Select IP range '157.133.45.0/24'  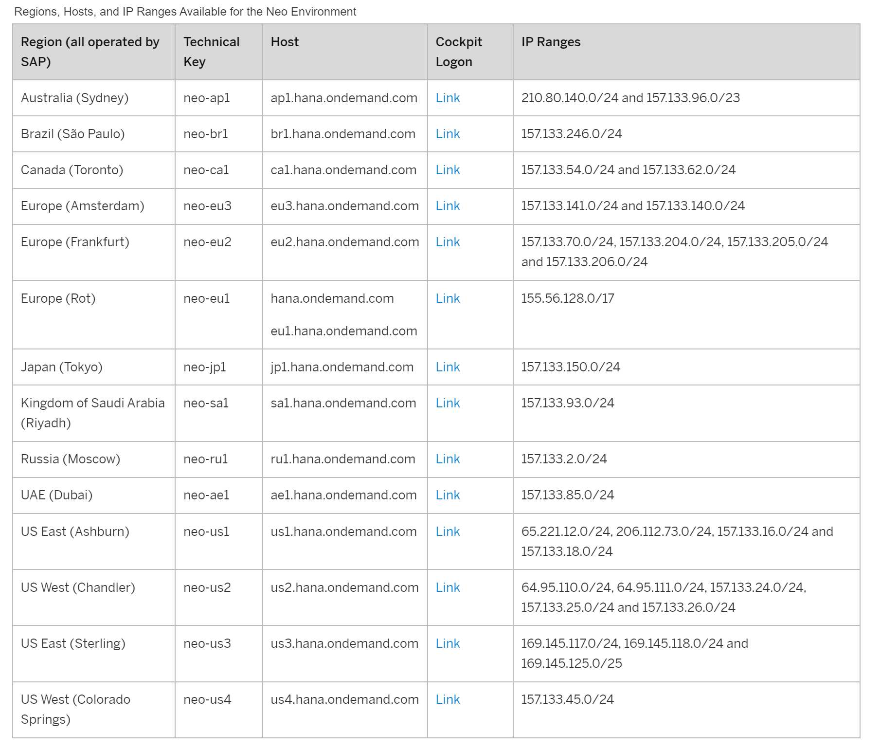[x=568, y=699]
